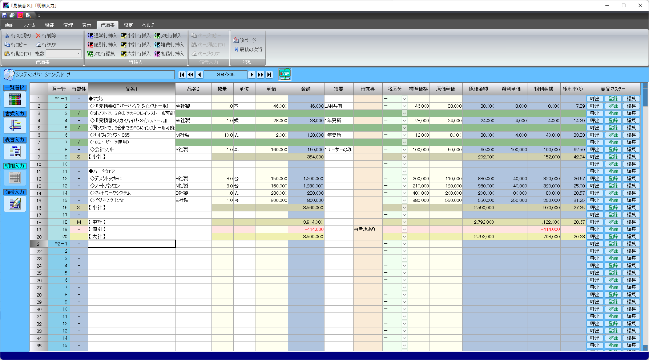The image size is (649, 360).
Task: Jump to 最後の次行
Action: coord(248,49)
